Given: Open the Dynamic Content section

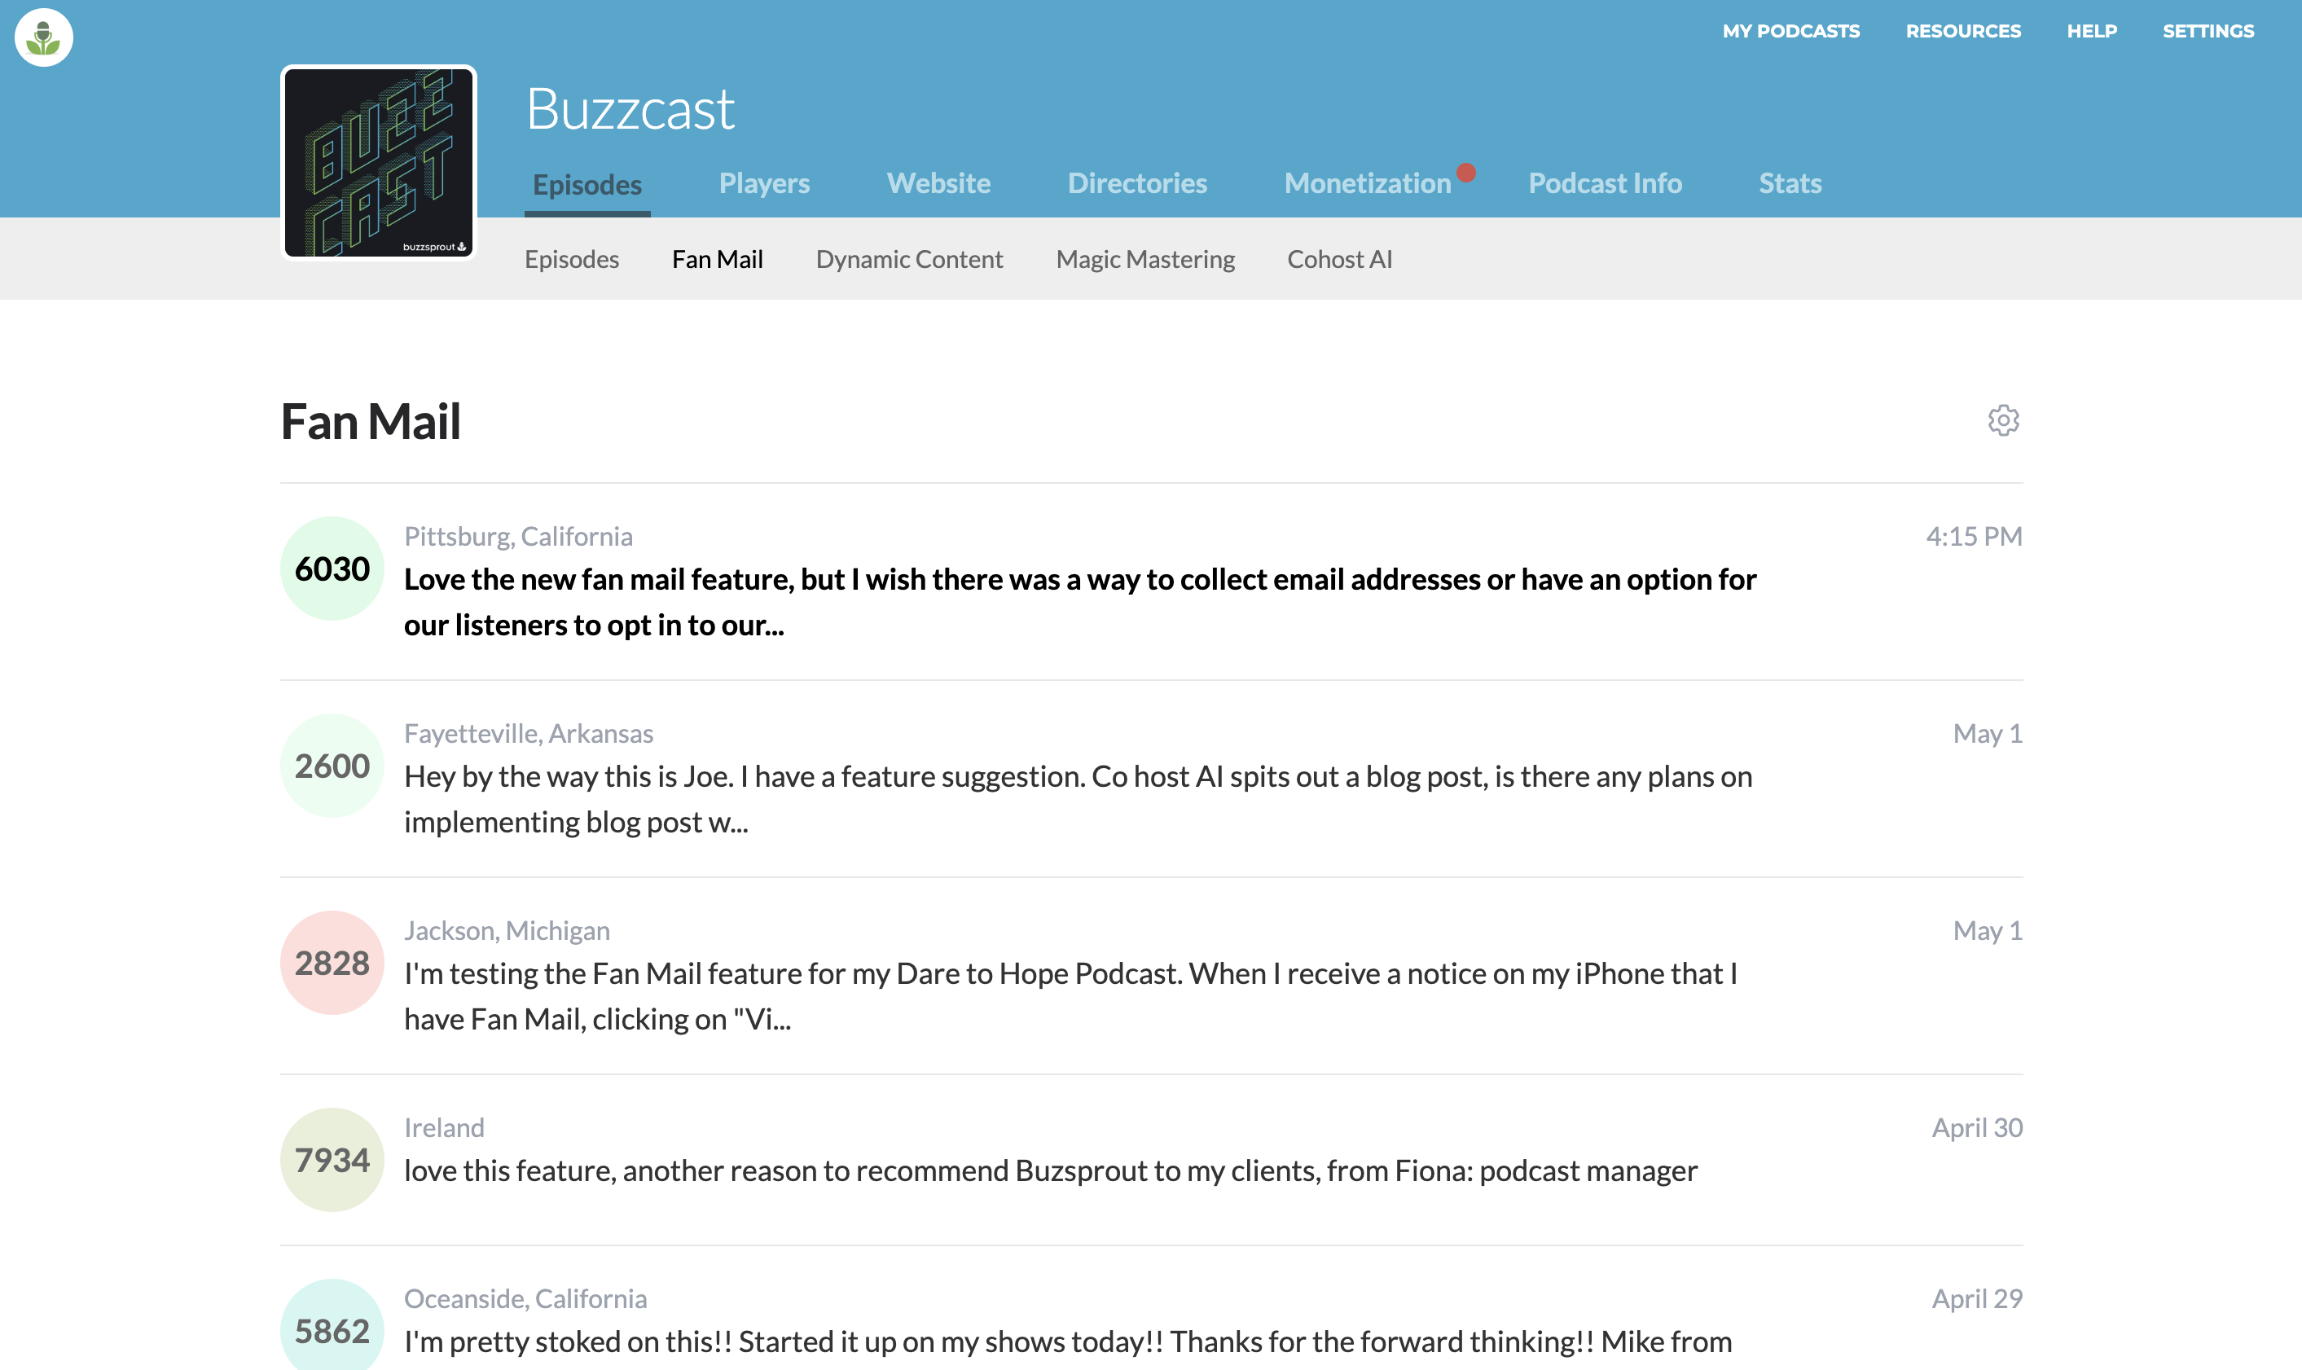Looking at the screenshot, I should coord(909,258).
